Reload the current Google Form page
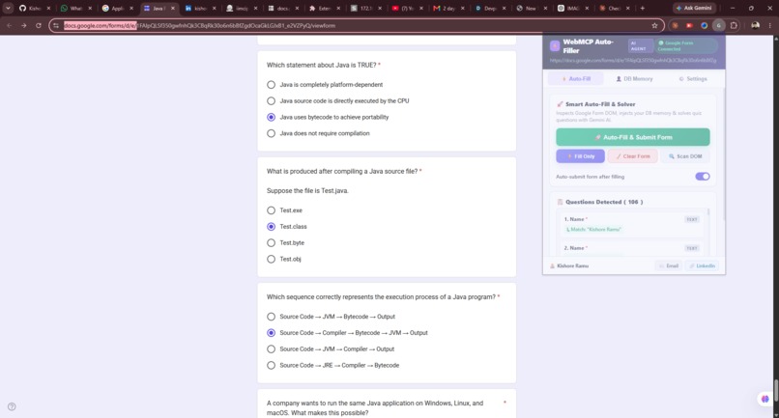Screen dimensions: 779x418 39,25
